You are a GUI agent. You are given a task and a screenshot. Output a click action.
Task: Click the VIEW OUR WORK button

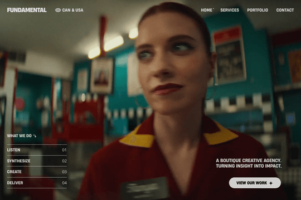[x=255, y=183]
